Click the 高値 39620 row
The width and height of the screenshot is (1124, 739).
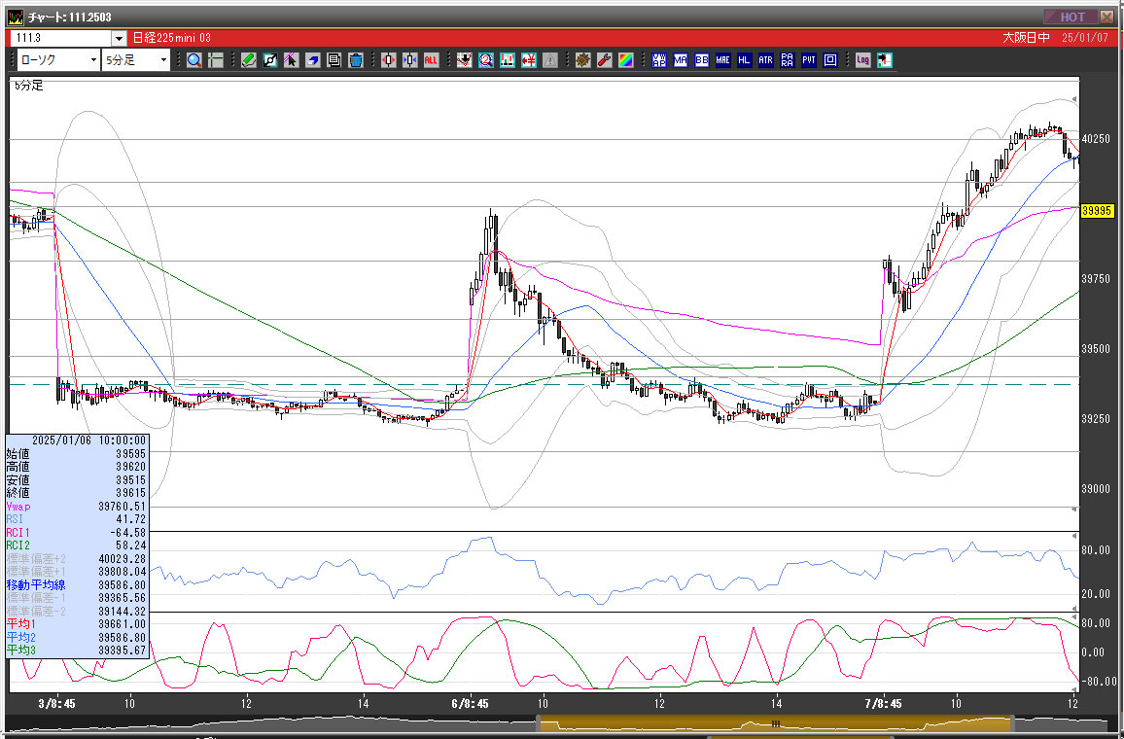click(x=76, y=467)
